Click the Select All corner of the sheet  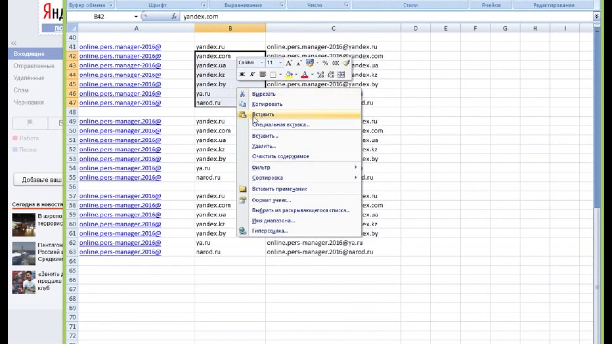[72, 28]
